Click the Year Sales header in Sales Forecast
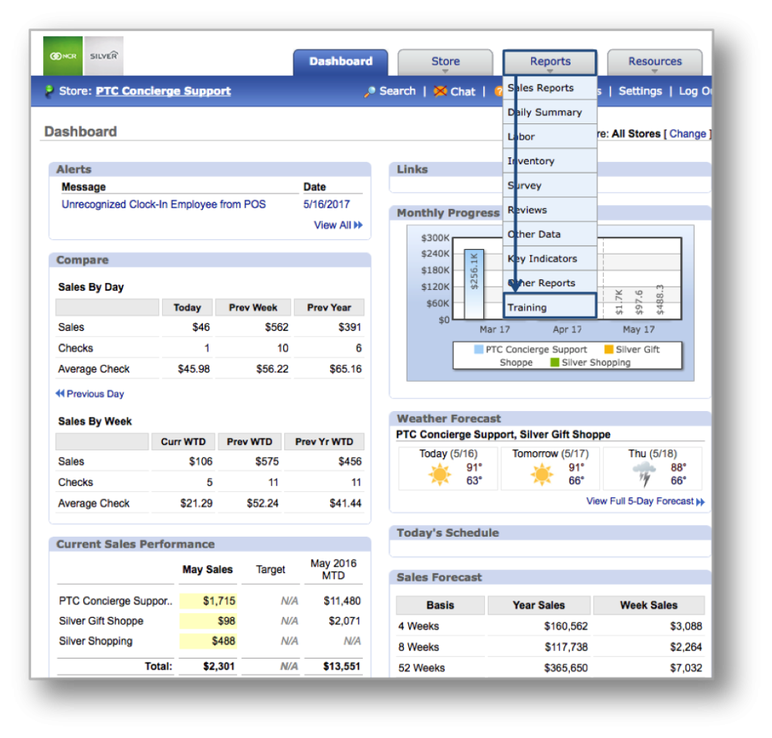772x738 pixels. [x=539, y=605]
